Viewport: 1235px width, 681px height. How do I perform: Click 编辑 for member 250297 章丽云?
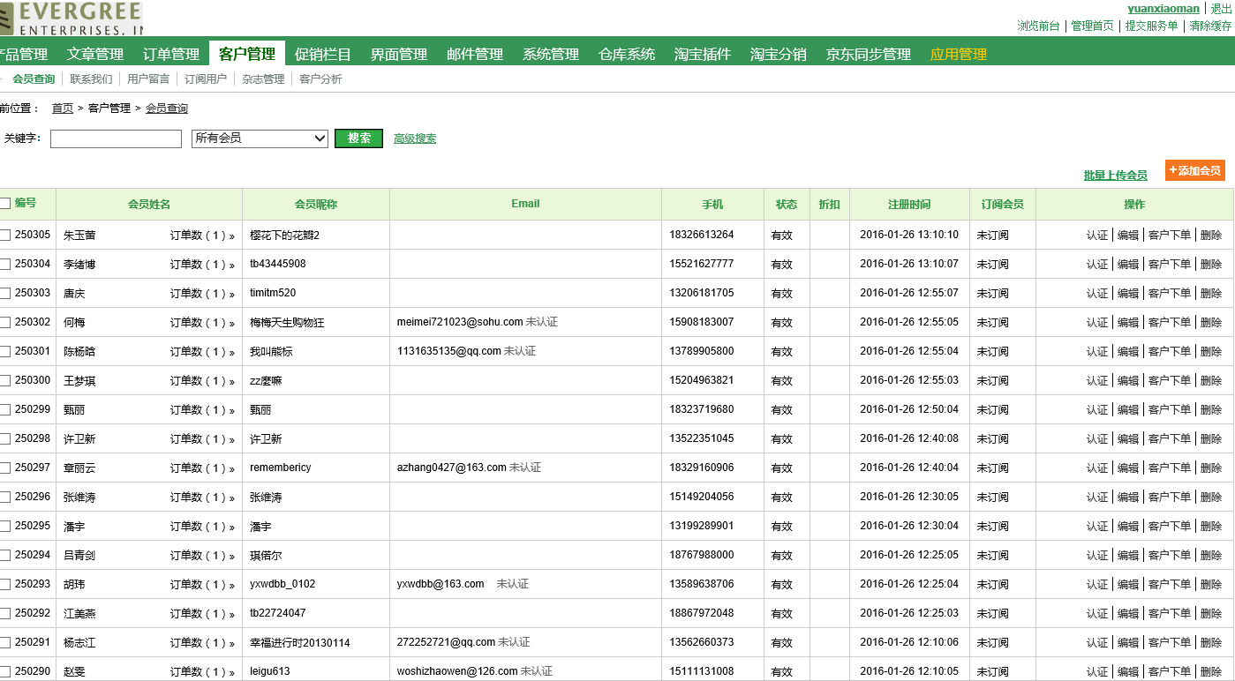coord(1128,468)
